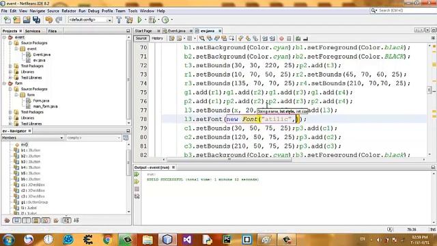
Task: Click line 79 code in the editor
Action: pos(261,128)
